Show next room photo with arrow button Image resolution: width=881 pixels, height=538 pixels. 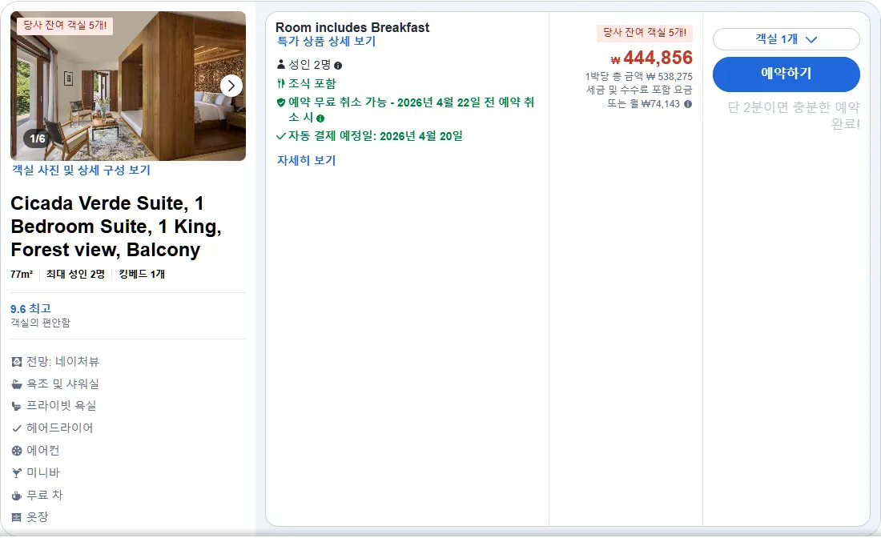click(231, 86)
